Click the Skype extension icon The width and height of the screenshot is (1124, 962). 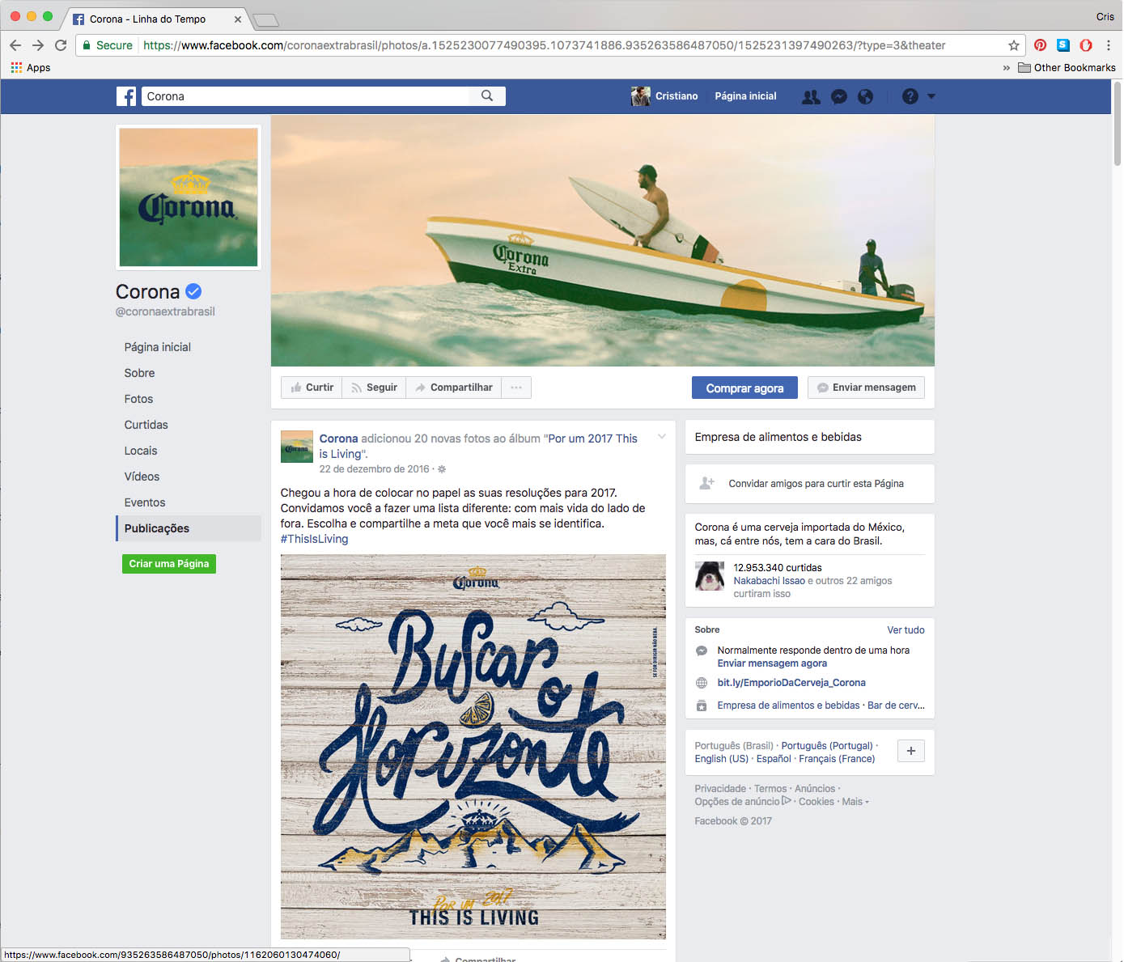[x=1063, y=45]
